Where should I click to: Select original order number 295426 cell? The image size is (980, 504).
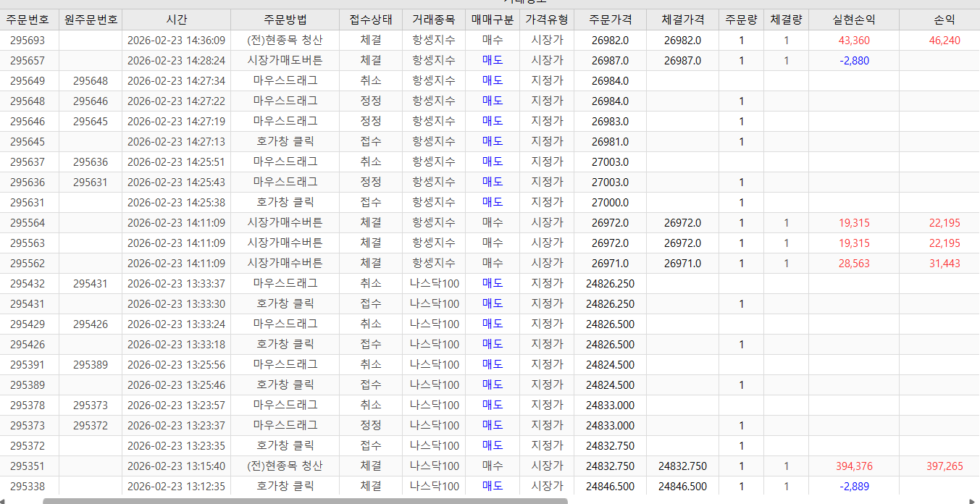91,324
